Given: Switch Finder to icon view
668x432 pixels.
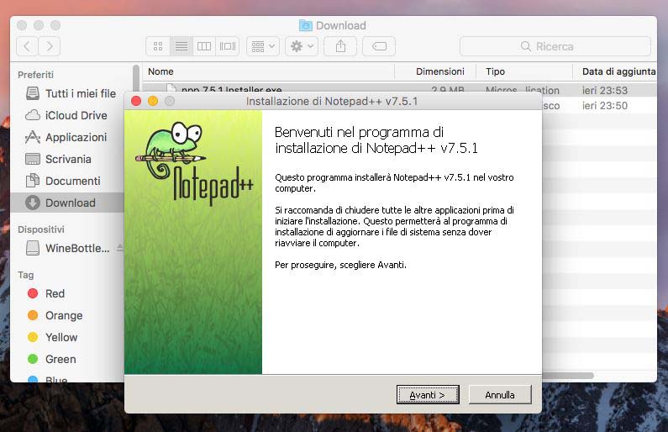Looking at the screenshot, I should point(158,46).
